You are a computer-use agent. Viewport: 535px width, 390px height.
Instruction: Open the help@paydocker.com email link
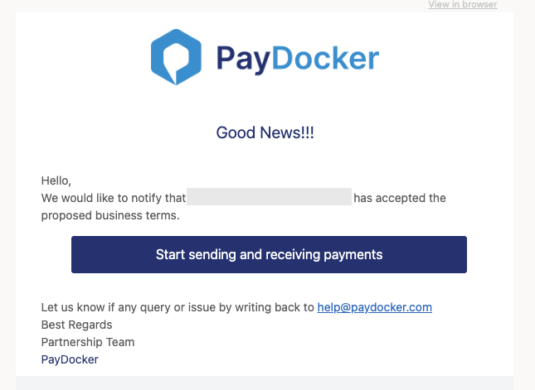(375, 307)
